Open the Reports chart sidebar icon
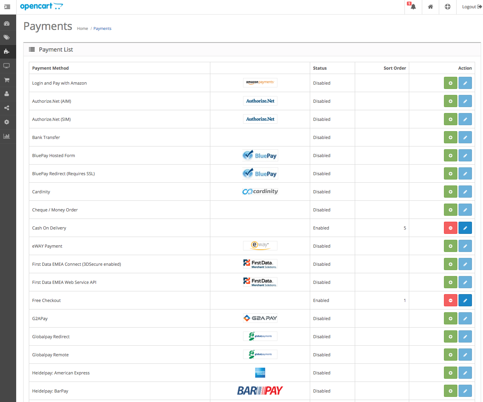Image resolution: width=483 pixels, height=402 pixels. click(7, 136)
